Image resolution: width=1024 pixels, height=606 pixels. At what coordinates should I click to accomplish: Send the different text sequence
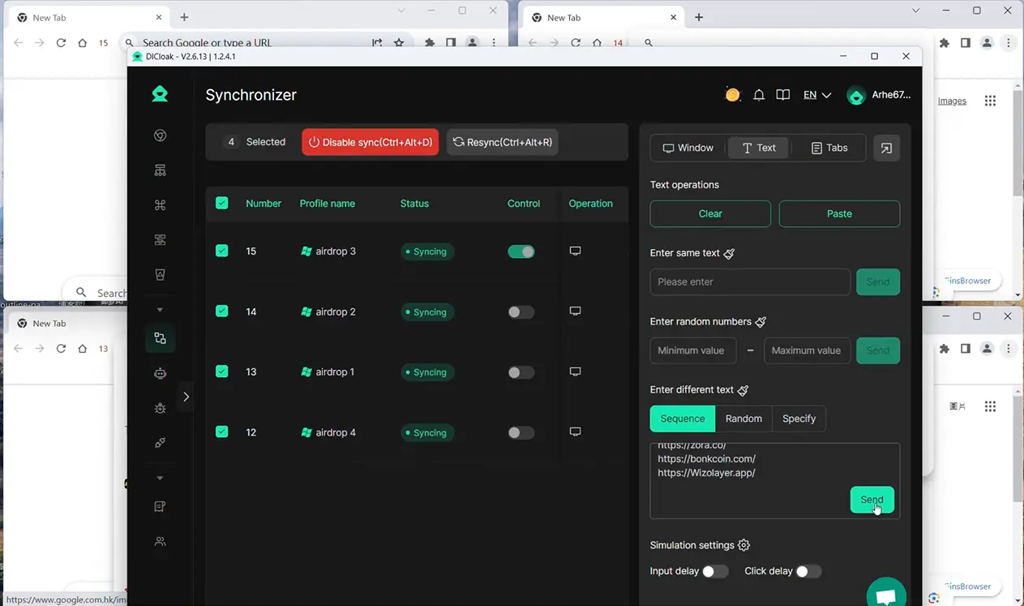coord(872,500)
